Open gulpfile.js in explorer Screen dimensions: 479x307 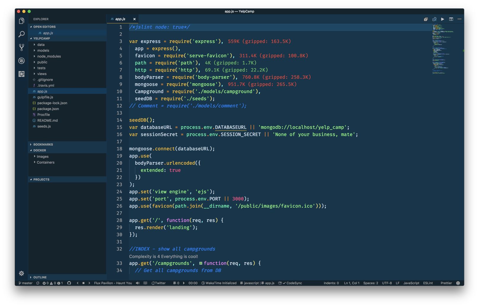pos(67,97)
